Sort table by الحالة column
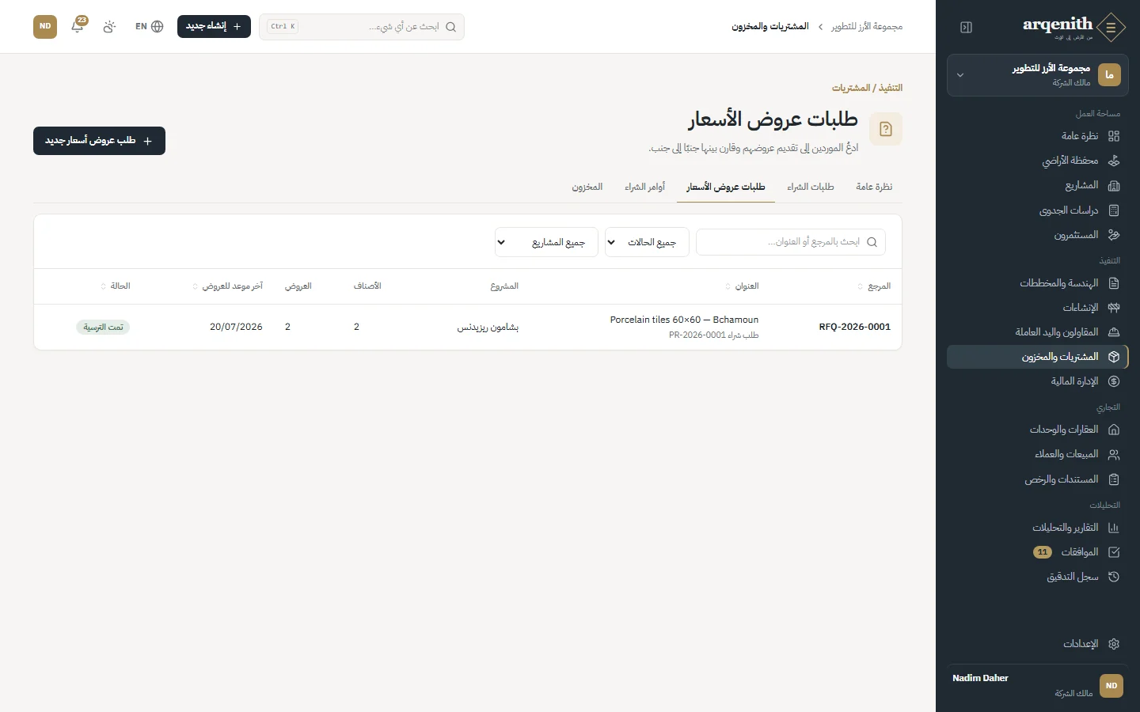The width and height of the screenshot is (1140, 712). point(116,286)
